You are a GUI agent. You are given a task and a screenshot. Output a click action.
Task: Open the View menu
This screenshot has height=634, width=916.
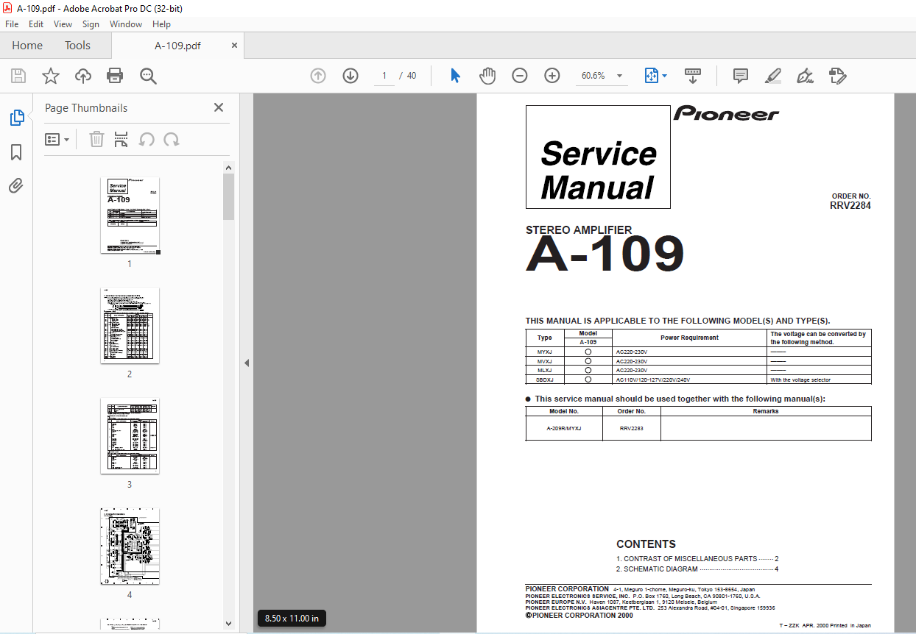[63, 24]
